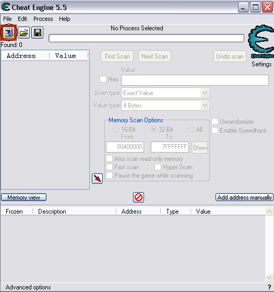Open Settings via the Cheat Engine logo
This screenshot has height=292, width=274.
tap(261, 42)
